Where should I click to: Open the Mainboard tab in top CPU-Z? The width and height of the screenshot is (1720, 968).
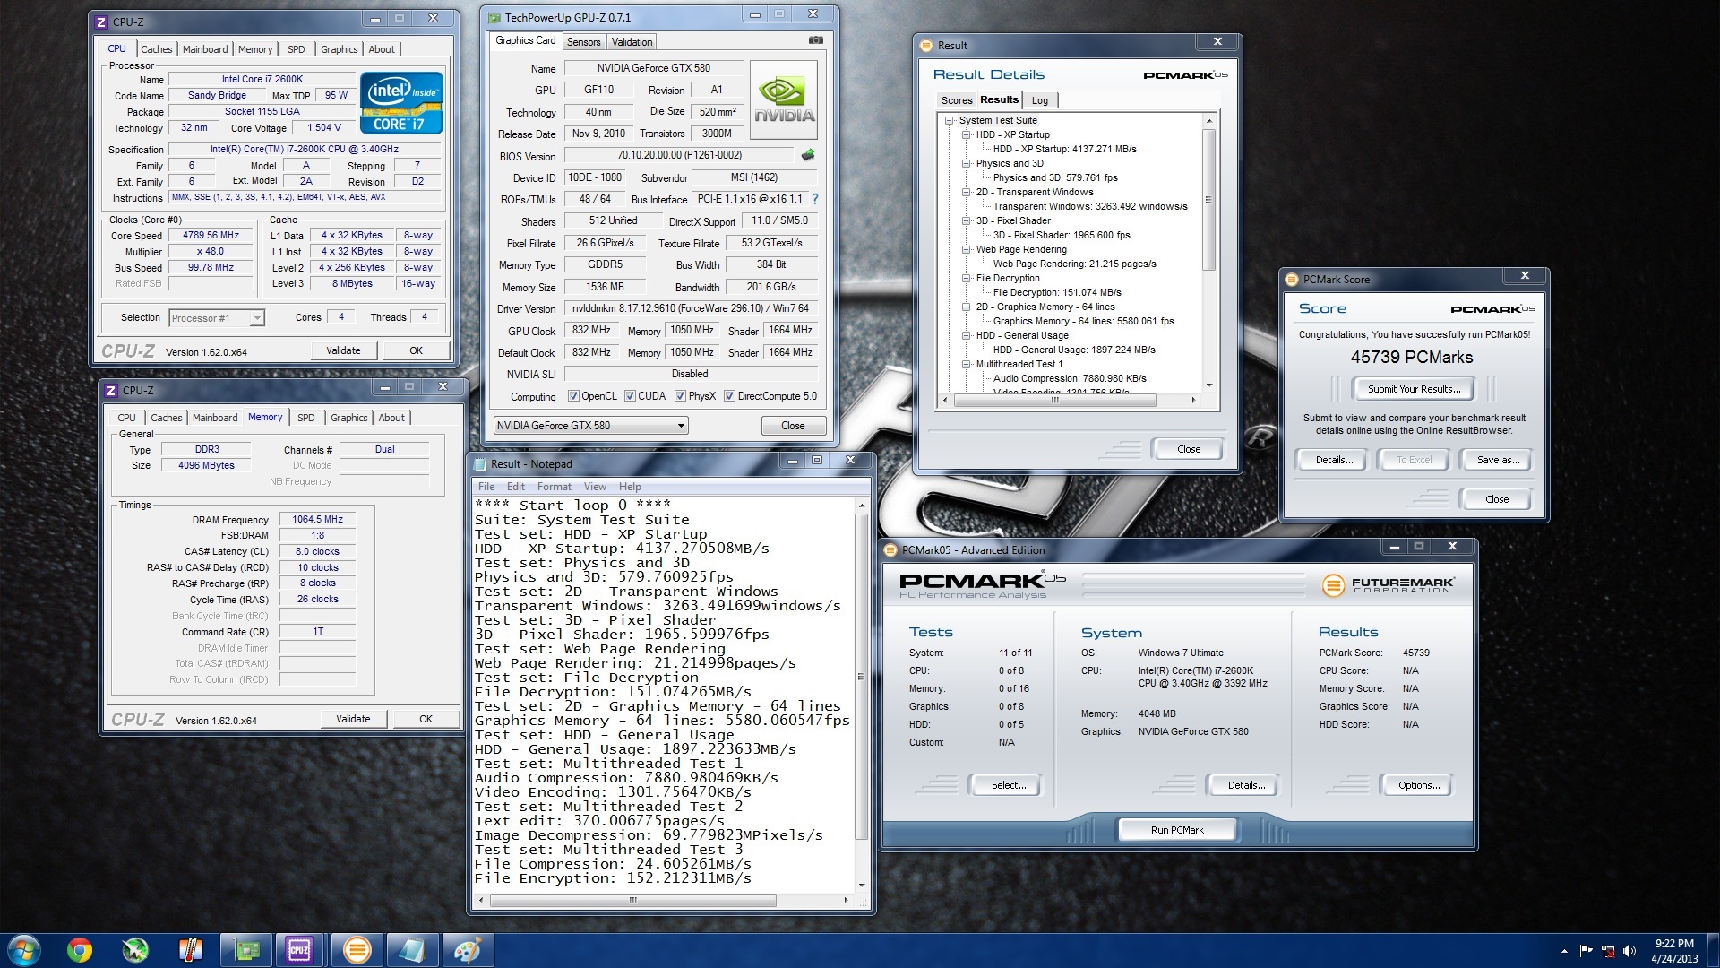coord(204,49)
